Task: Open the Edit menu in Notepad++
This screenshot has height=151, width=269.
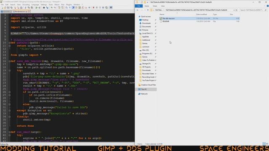Action: [7, 5]
